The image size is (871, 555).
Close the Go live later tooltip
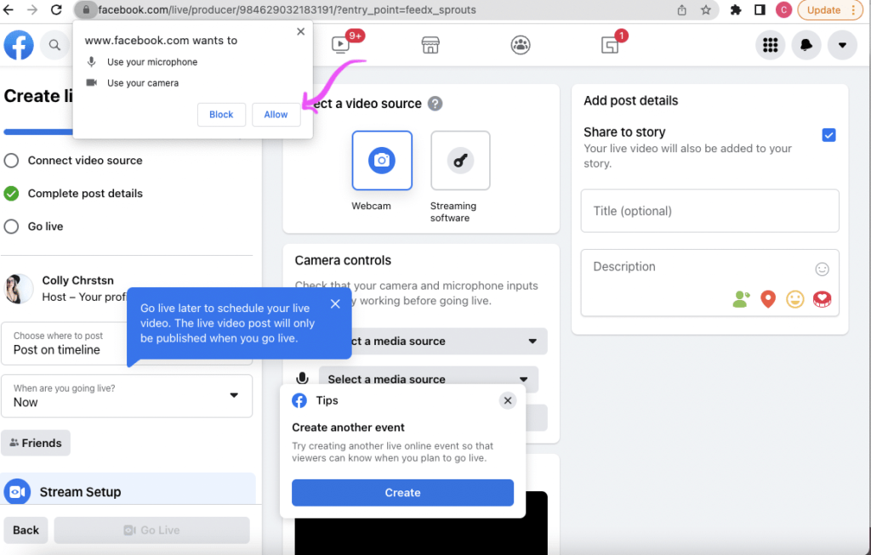[x=335, y=303]
